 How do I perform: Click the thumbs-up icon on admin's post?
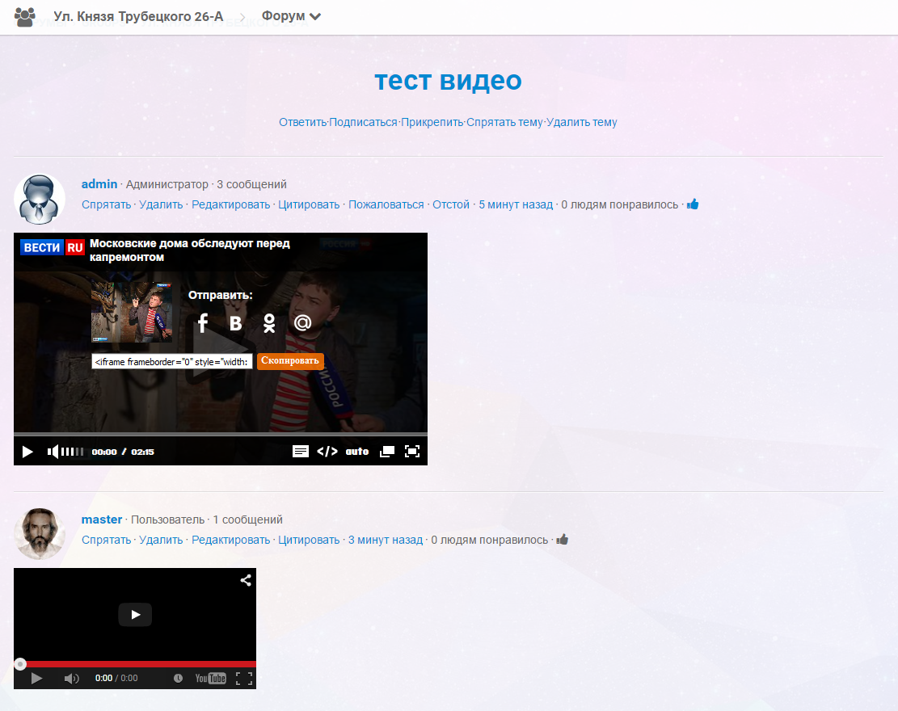693,204
